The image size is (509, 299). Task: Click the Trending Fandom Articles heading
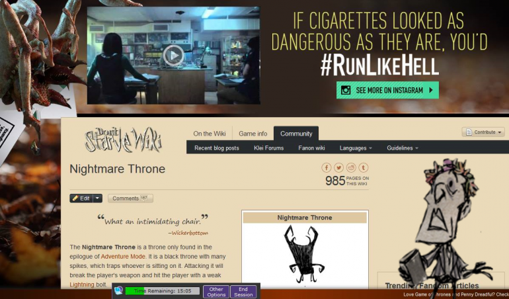(432, 286)
